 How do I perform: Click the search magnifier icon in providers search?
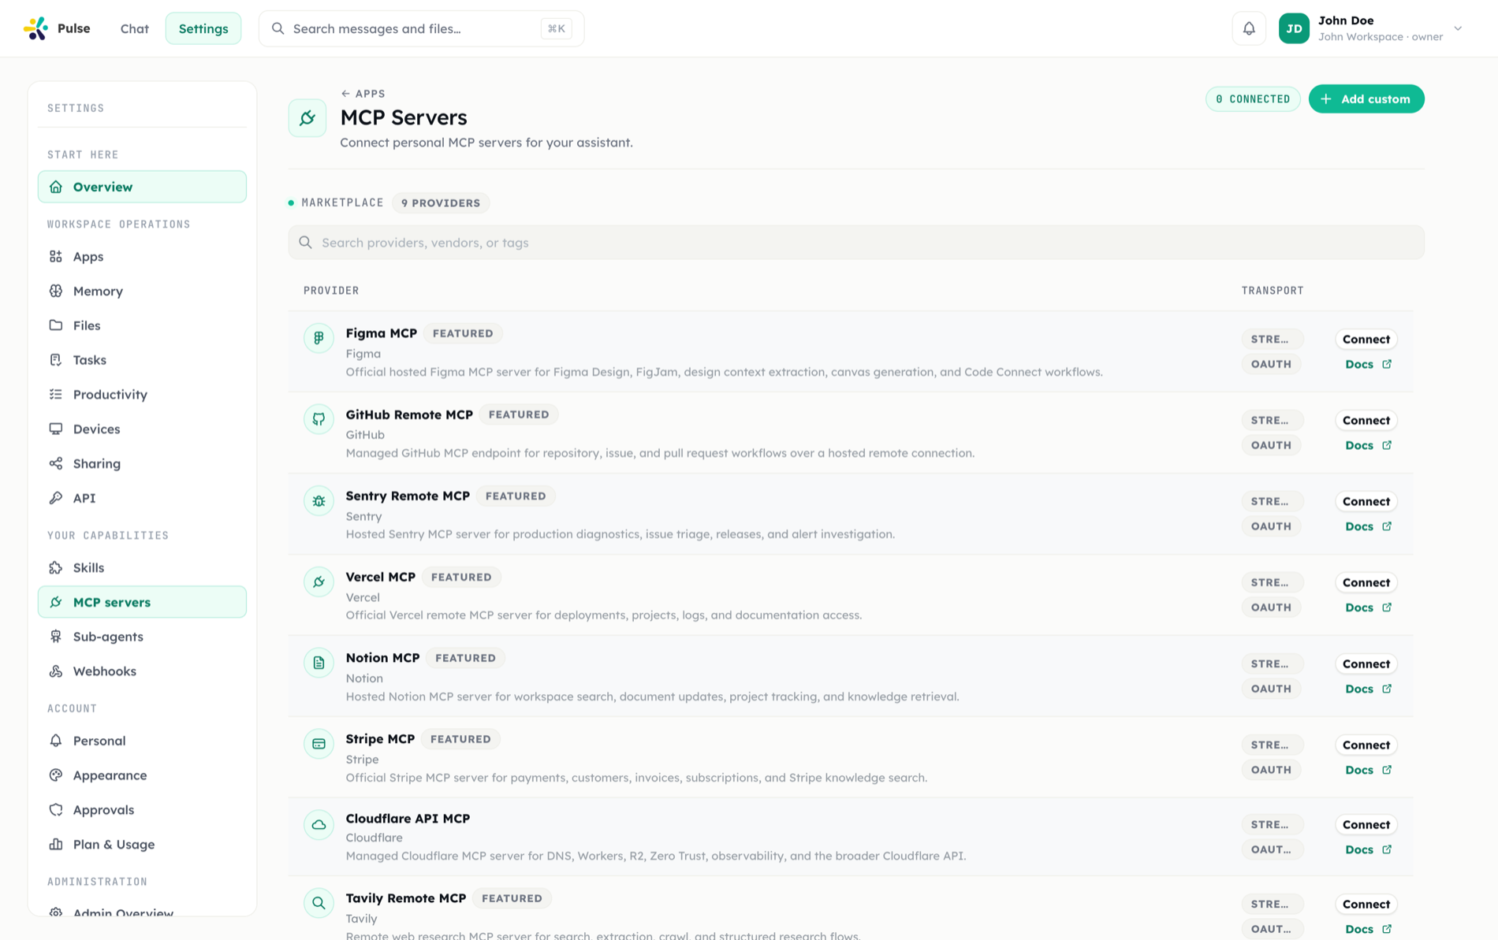pos(306,243)
